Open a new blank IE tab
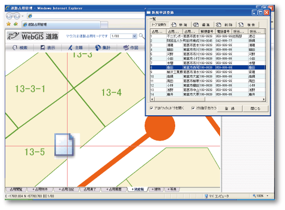285x210 pixels. [x=104, y=25]
